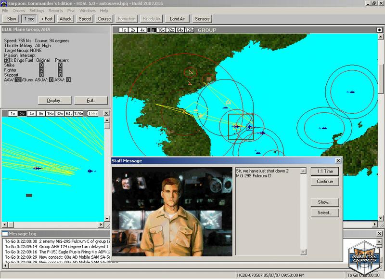Select the blue ship at bottom of map
This screenshot has width=385, height=279.
pyautogui.click(x=257, y=152)
